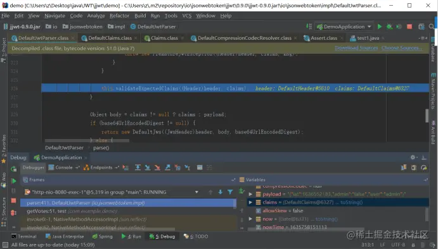The image size is (438, 249).
Task: Expand more debug sidebar actions chevron
Action: [14, 227]
